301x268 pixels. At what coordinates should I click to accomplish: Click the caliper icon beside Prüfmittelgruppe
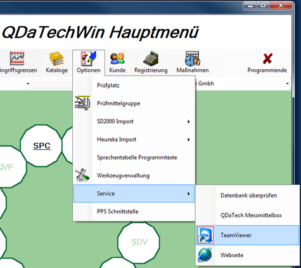pyautogui.click(x=82, y=103)
